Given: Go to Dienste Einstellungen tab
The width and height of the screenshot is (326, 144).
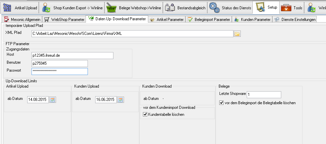Looking at the screenshot, I should tap(295, 20).
